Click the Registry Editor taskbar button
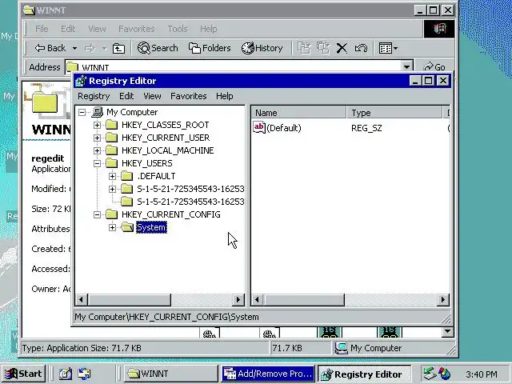Image resolution: width=512 pixels, height=384 pixels. (x=364, y=374)
